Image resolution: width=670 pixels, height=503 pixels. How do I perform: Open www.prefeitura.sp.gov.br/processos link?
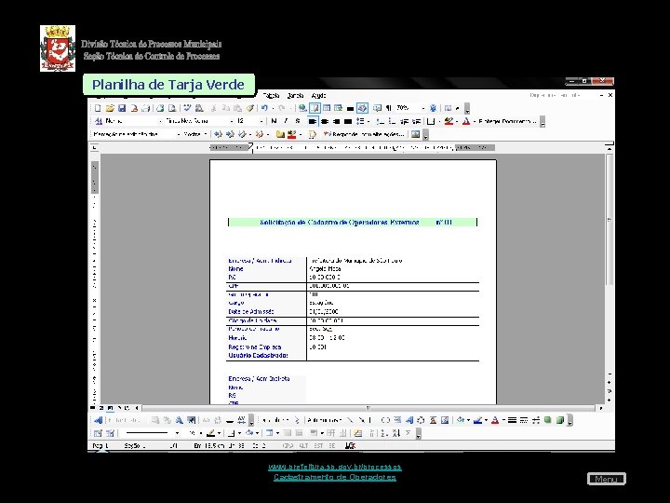pyautogui.click(x=335, y=467)
